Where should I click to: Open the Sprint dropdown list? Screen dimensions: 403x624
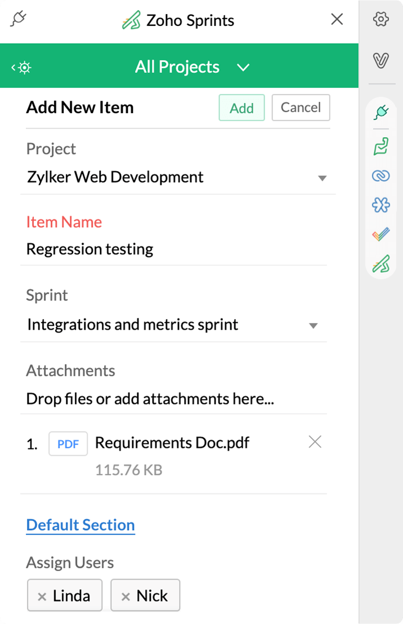coord(314,326)
